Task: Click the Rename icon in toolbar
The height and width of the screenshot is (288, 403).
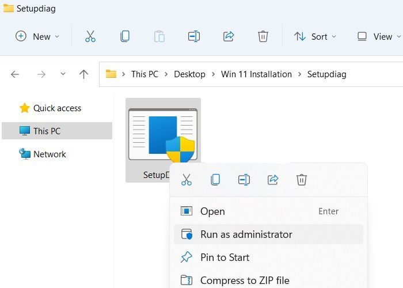Action: (194, 36)
